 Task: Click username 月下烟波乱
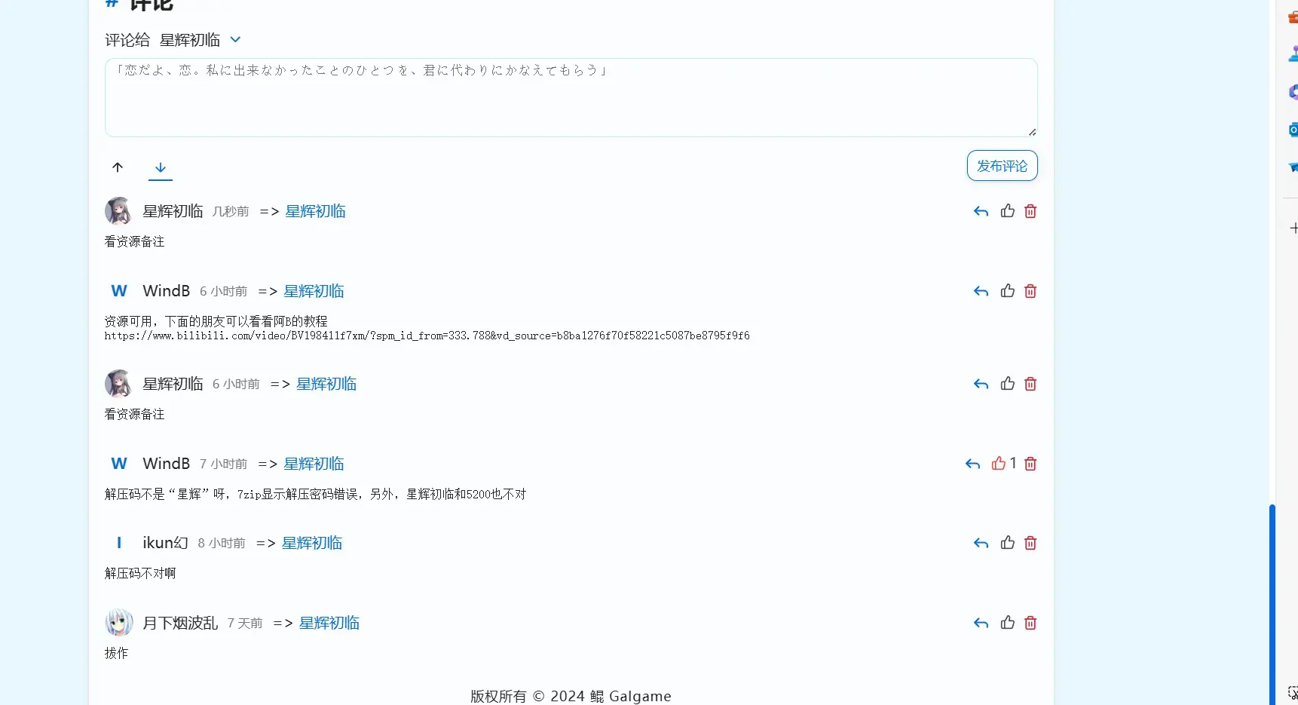click(x=180, y=624)
